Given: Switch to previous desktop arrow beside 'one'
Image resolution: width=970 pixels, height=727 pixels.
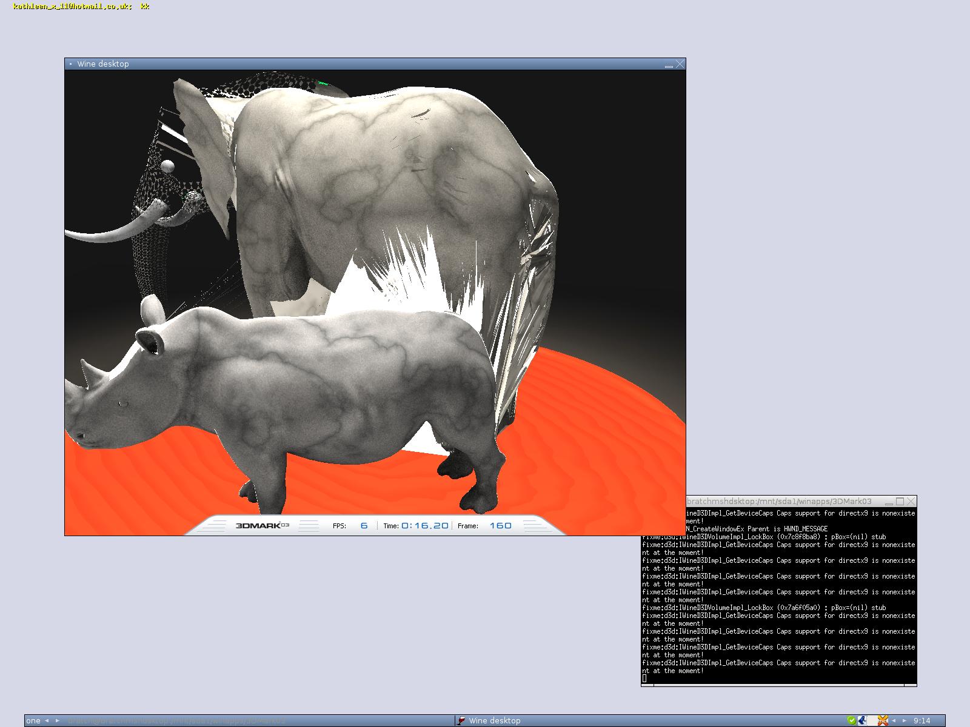Looking at the screenshot, I should (47, 720).
